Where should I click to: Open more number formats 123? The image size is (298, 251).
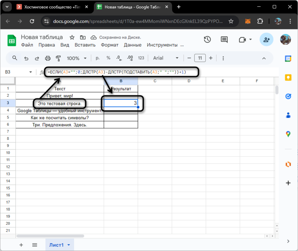[141, 58]
